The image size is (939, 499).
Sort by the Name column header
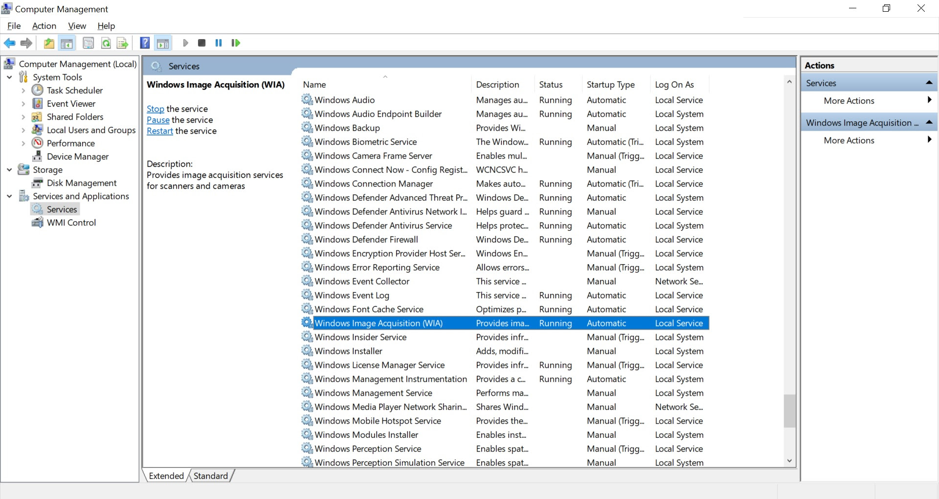[385, 85]
